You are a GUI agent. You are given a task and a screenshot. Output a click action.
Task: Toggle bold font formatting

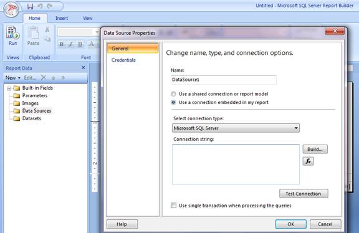point(61,44)
